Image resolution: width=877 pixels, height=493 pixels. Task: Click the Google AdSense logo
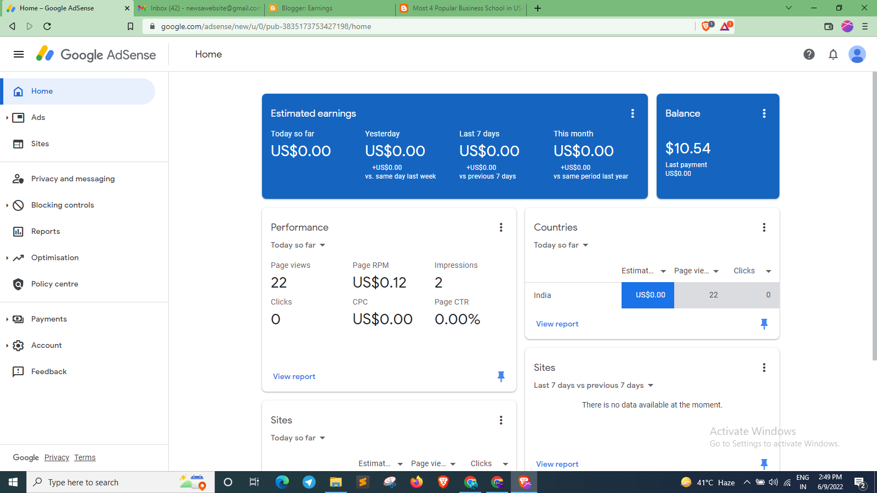point(96,54)
